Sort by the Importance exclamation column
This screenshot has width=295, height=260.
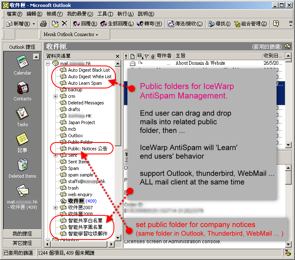(x=126, y=56)
